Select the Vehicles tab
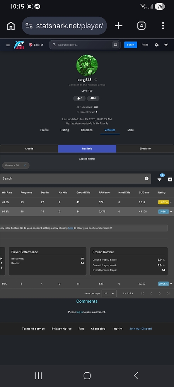174x387 pixels. click(110, 130)
